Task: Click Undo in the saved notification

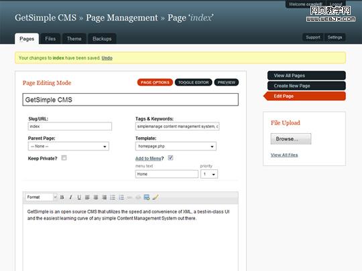Action: pyautogui.click(x=107, y=58)
